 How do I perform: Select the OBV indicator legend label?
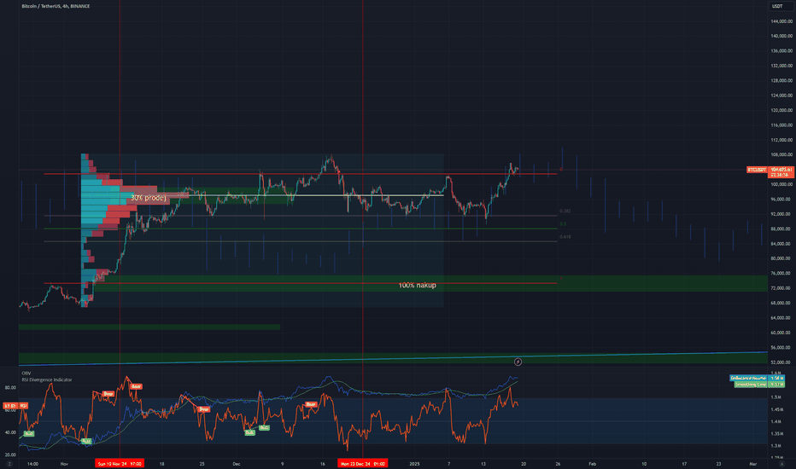coord(26,373)
